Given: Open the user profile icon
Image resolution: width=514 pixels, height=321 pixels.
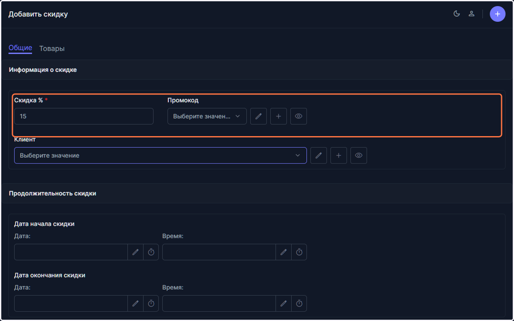Looking at the screenshot, I should pos(471,14).
